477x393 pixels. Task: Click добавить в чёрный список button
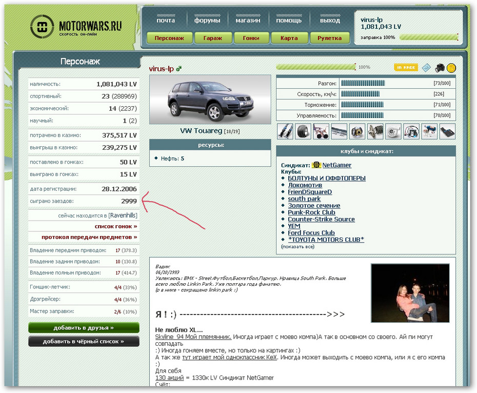(x=84, y=341)
